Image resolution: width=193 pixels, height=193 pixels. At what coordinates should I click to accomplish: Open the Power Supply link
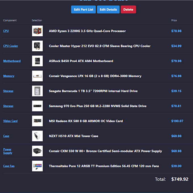click(x=8, y=151)
